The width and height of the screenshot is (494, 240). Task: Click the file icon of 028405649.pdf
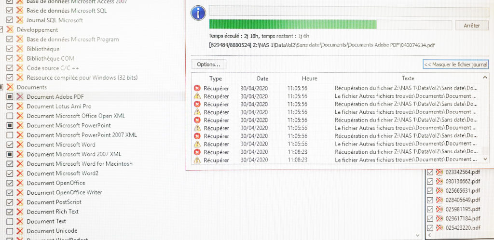tap(439, 200)
